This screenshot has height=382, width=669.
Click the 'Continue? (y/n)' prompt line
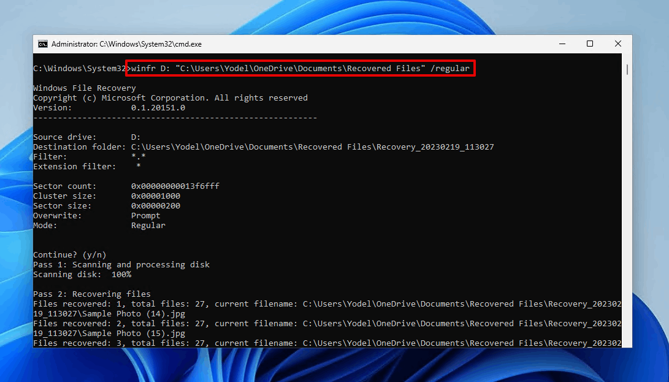click(x=69, y=255)
